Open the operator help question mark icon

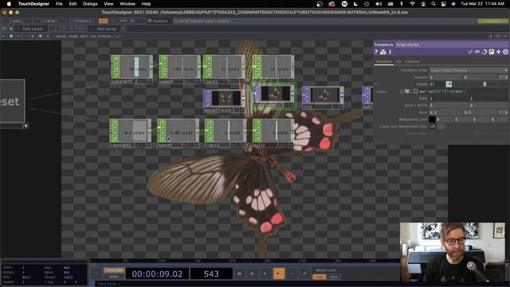click(376, 52)
